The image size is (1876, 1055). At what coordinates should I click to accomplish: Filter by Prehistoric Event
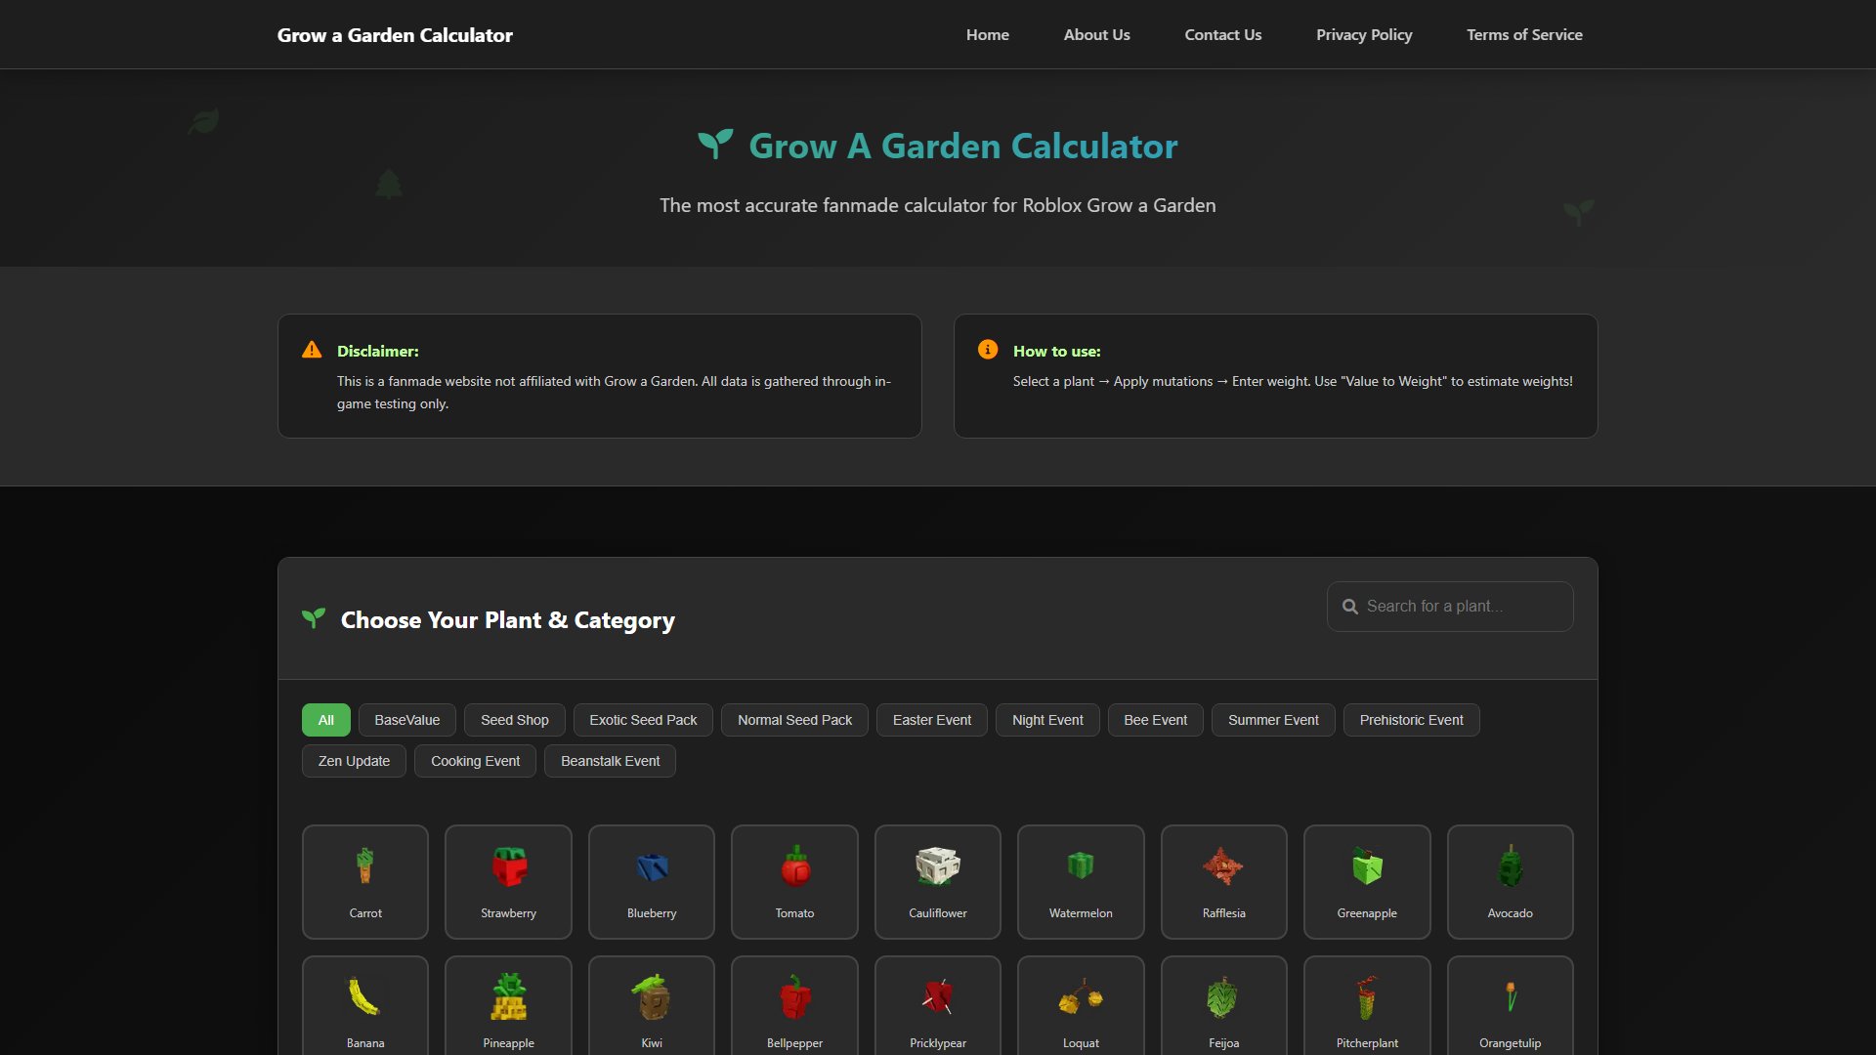click(1412, 720)
